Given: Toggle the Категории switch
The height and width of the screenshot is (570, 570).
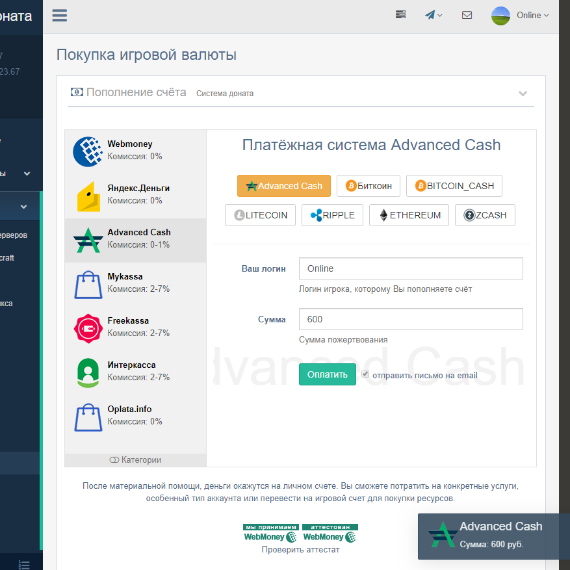Looking at the screenshot, I should click(114, 460).
